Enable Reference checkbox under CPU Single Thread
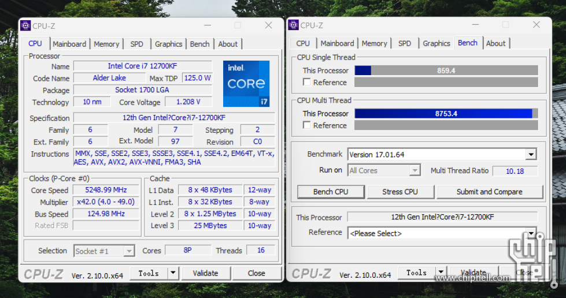This screenshot has width=566, height=298. click(x=307, y=82)
